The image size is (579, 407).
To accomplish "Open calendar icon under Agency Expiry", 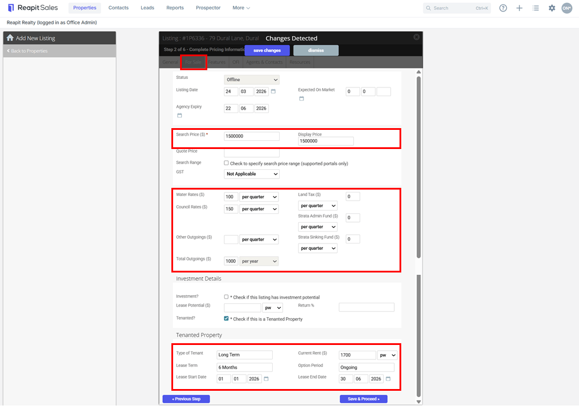I will pos(179,115).
